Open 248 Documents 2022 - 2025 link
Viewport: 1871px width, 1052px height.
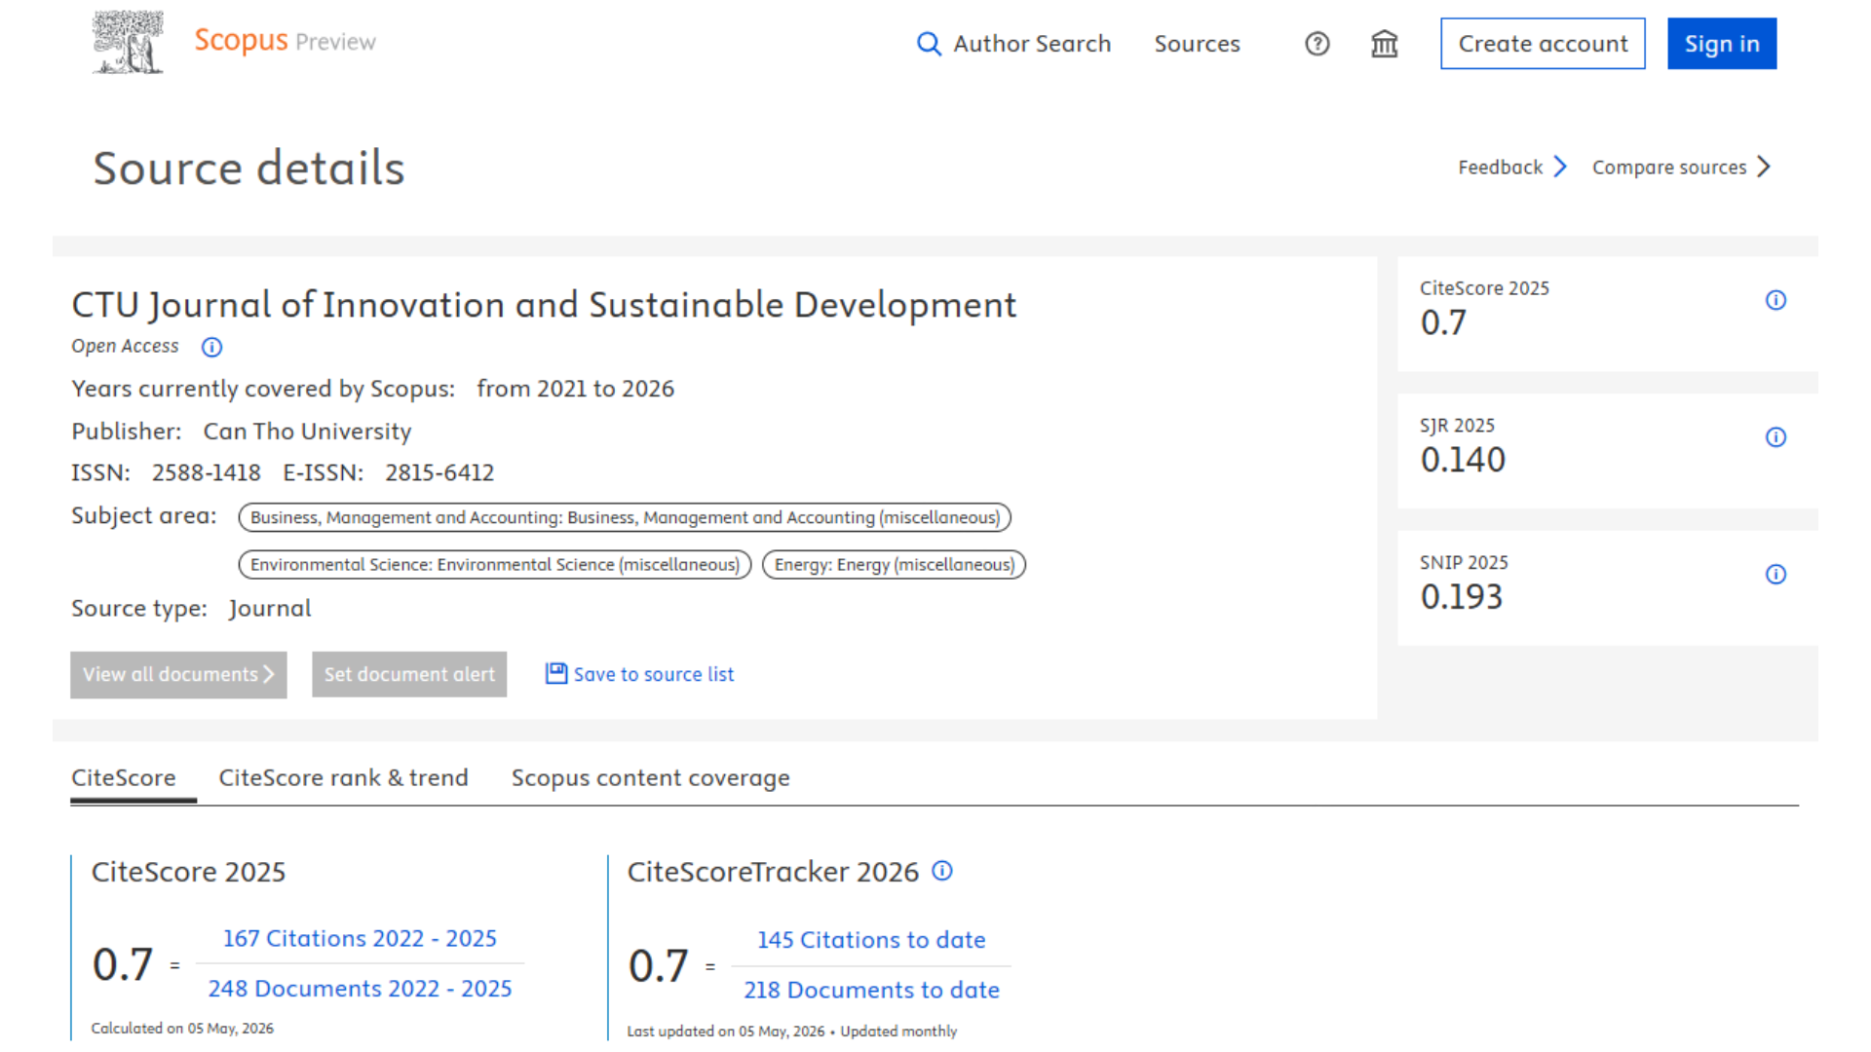coord(360,989)
